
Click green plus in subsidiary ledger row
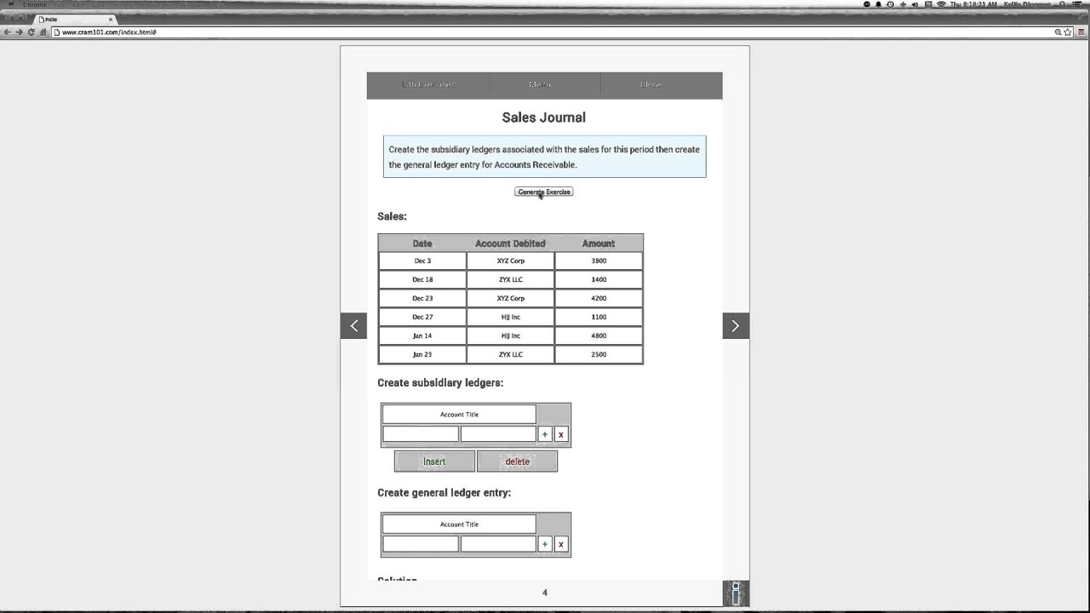(x=545, y=434)
